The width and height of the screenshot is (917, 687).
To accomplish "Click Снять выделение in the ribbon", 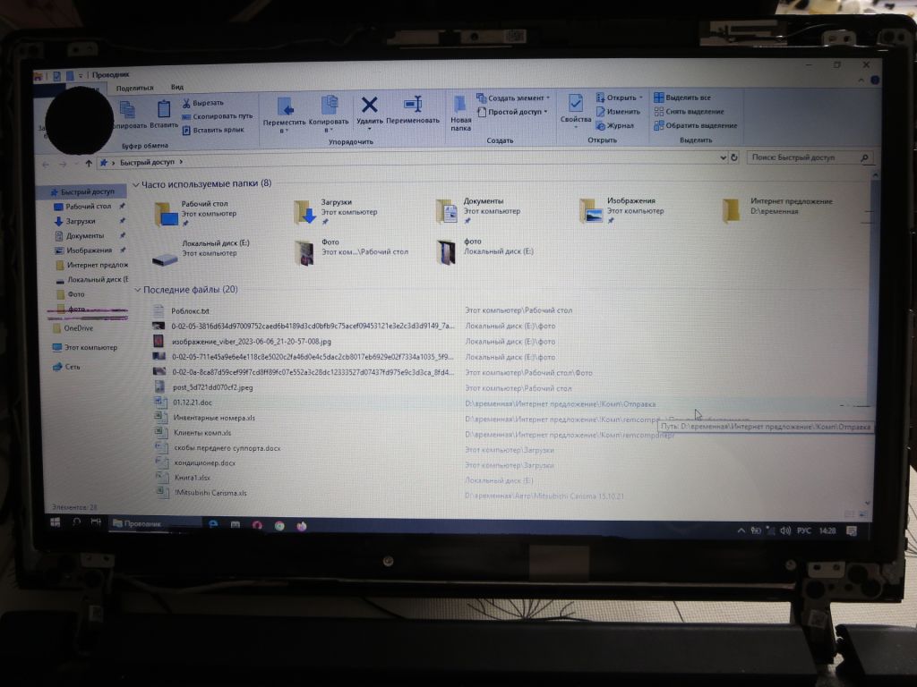I will coord(689,111).
